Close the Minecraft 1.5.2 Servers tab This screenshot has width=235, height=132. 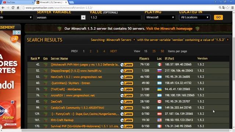66,3
